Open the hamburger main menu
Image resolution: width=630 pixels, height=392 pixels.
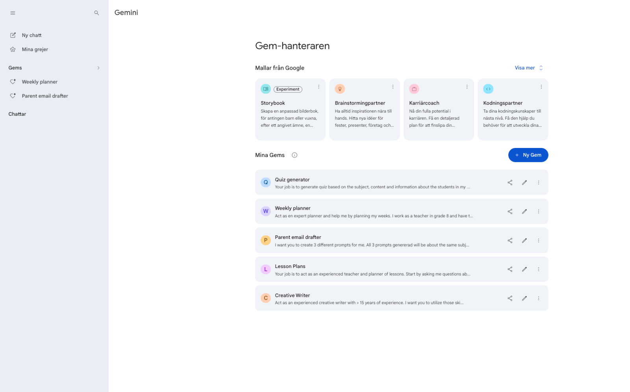(13, 13)
